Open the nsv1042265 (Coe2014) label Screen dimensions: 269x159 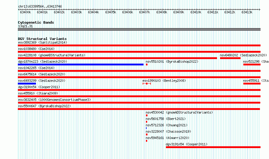36,68
